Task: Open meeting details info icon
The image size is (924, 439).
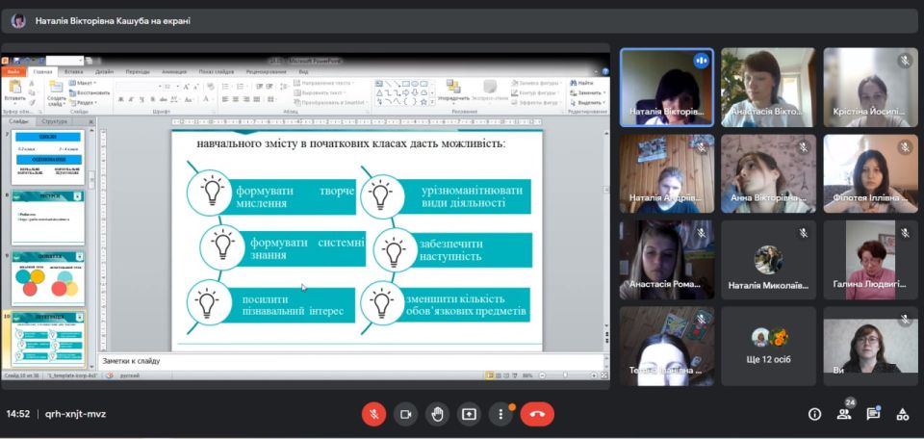Action: coord(815,414)
